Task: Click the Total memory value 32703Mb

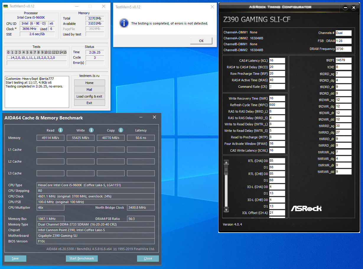Action: coord(95,18)
